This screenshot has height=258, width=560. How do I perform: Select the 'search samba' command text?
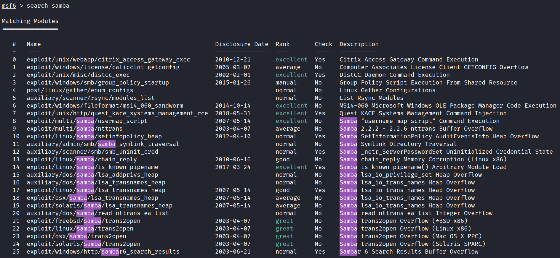(x=48, y=6)
